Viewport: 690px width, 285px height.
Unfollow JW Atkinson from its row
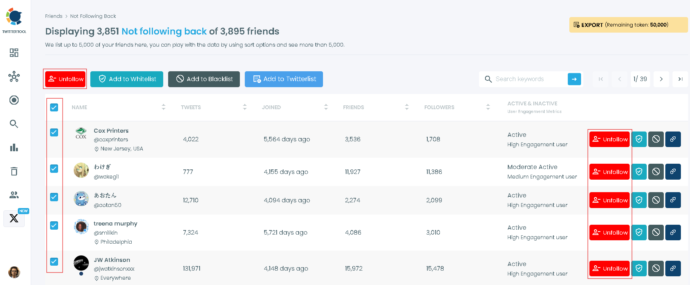(610, 268)
